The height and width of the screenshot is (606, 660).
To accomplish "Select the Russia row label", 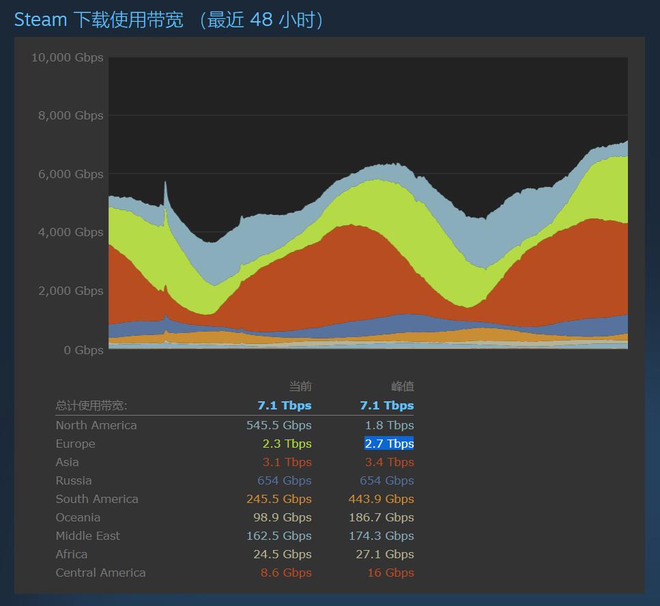I will [74, 480].
